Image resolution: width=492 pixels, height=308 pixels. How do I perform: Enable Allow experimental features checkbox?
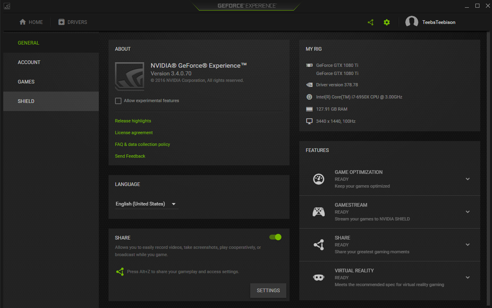(118, 101)
